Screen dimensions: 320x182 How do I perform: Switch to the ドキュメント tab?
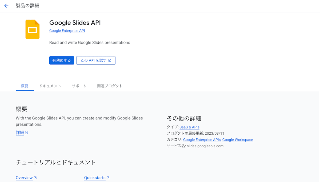click(x=50, y=86)
